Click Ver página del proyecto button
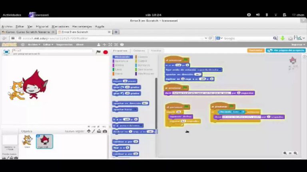Viewport: 307px width, 172px height. (x=286, y=50)
